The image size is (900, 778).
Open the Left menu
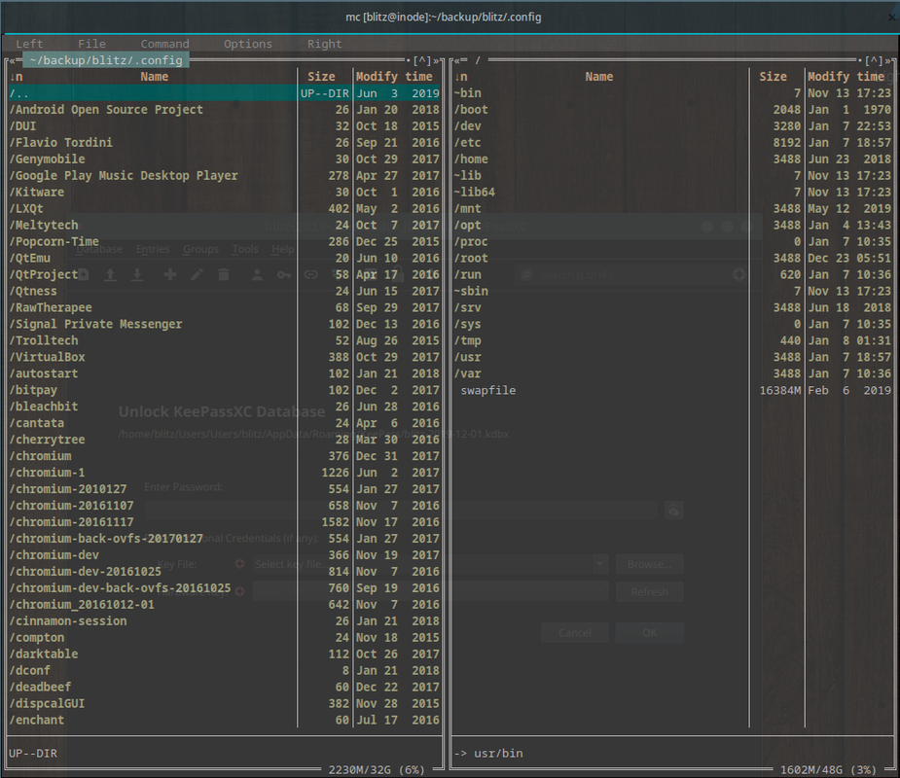point(29,44)
